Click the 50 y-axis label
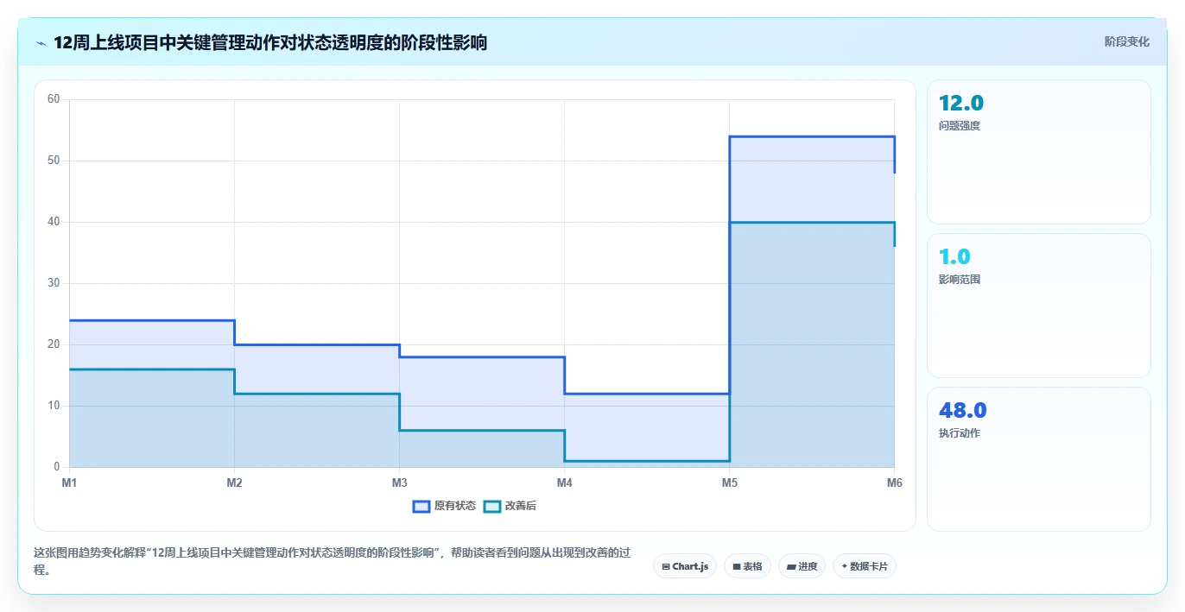 click(x=54, y=161)
